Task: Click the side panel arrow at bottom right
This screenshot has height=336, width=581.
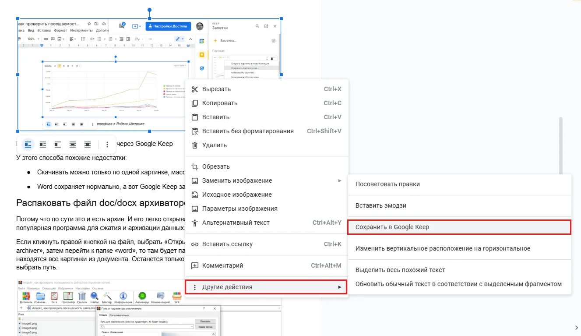Action: pos(576,327)
